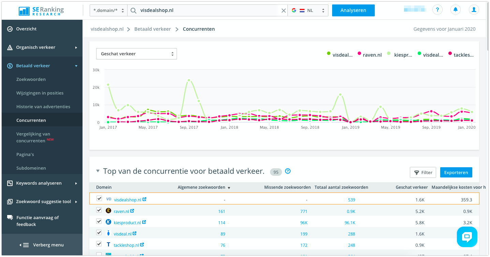Image resolution: width=490 pixels, height=257 pixels.
Task: Open the live chat bubble widget
Action: (x=467, y=237)
